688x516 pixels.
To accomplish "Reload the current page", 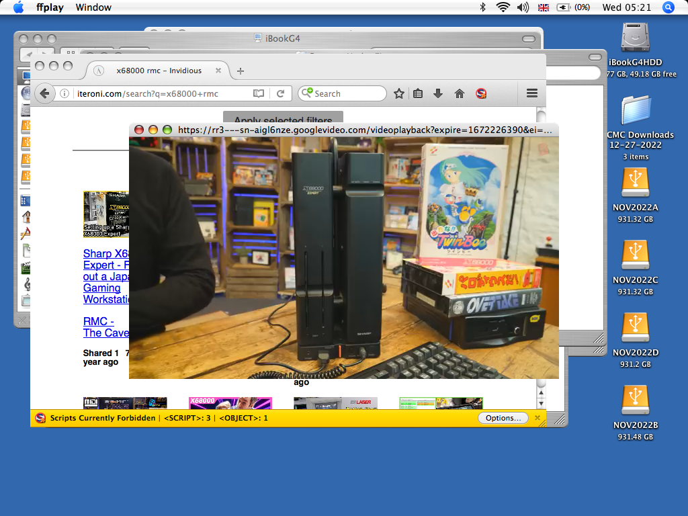I will pos(280,93).
